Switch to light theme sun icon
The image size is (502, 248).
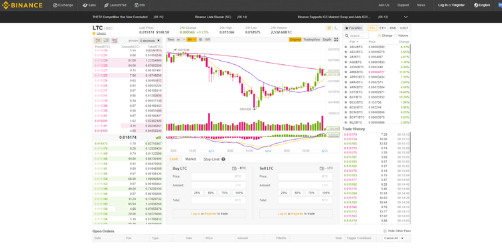click(x=329, y=28)
